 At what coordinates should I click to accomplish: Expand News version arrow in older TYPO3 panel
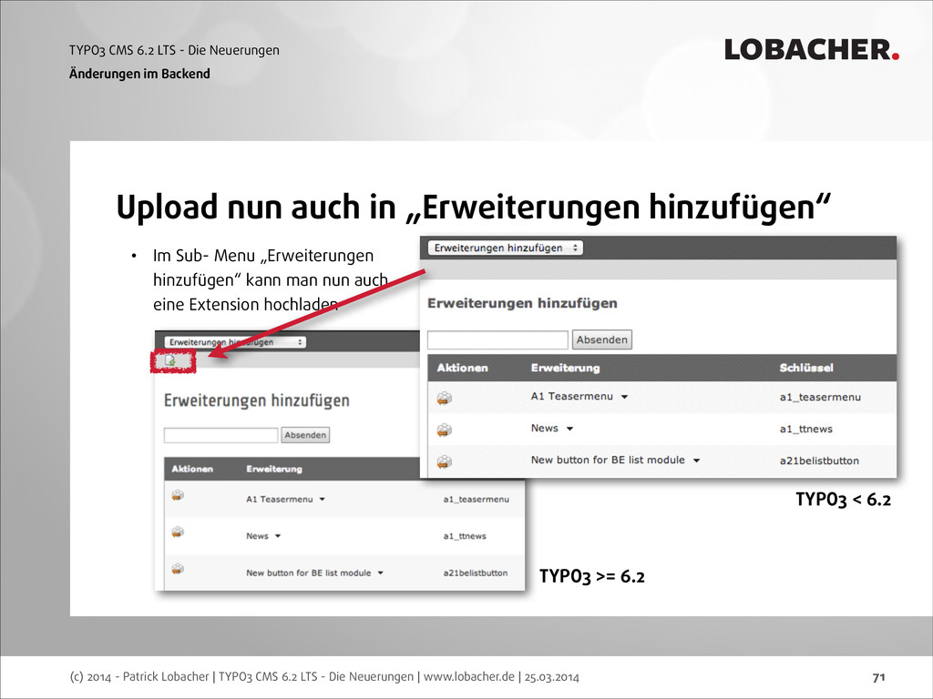click(569, 429)
